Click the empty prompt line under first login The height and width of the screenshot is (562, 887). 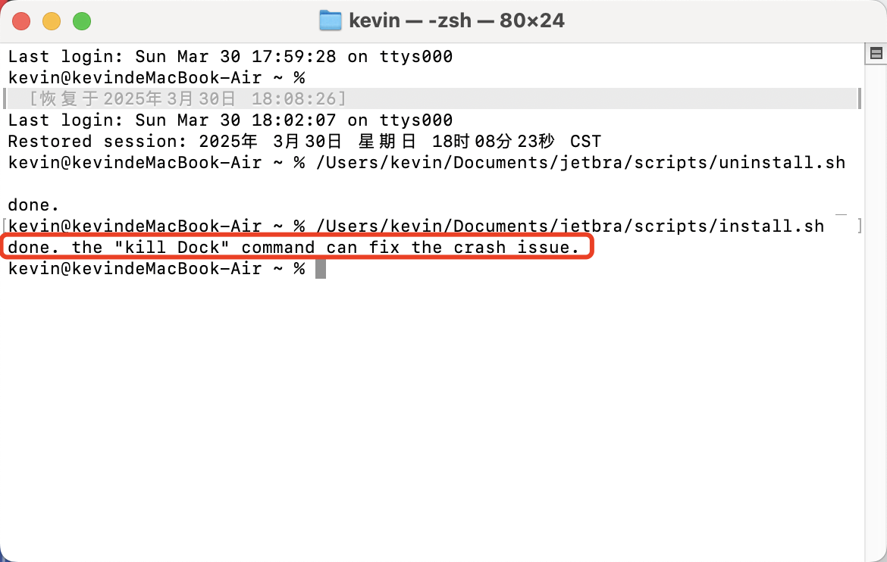coord(157,77)
